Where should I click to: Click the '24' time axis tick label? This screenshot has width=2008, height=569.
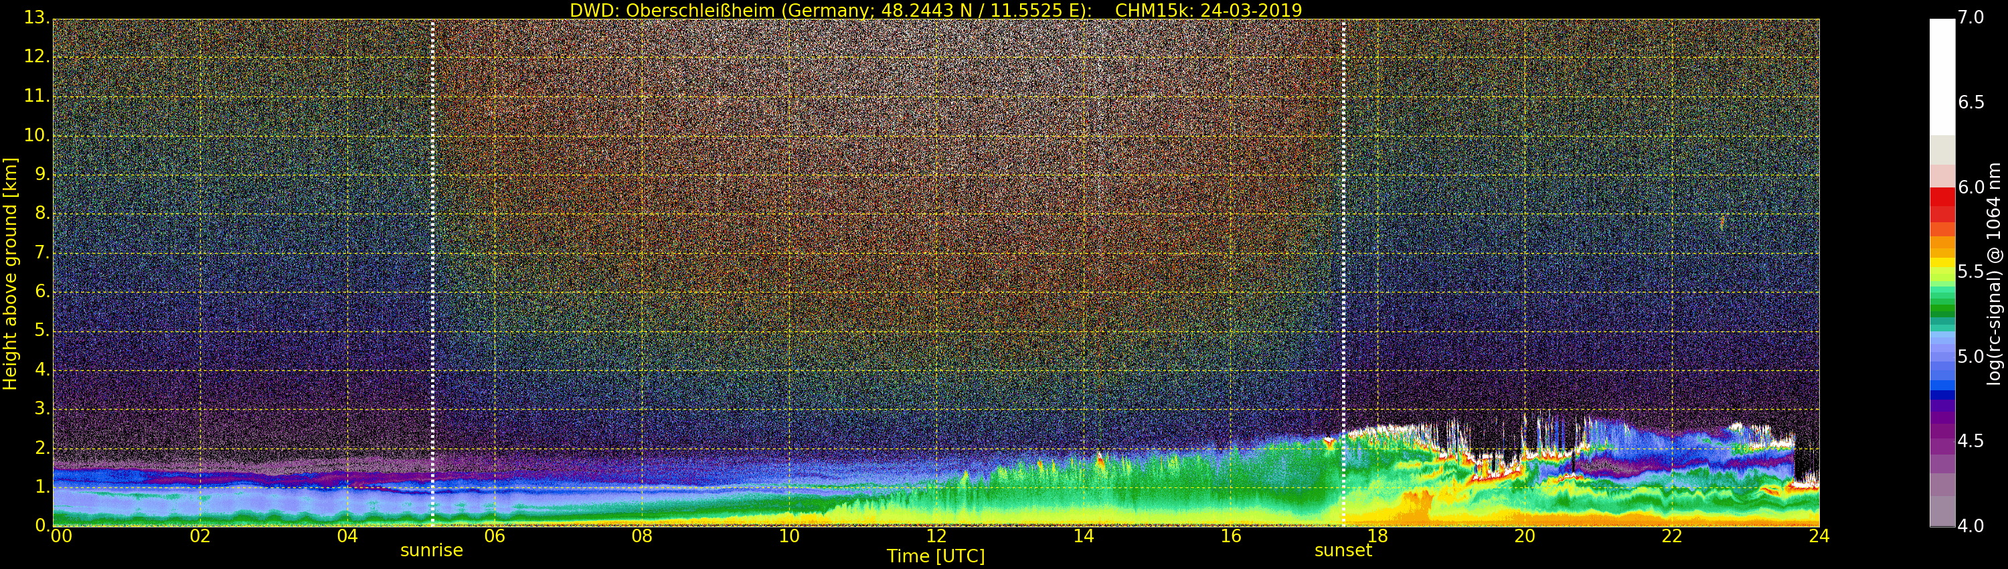point(1819,536)
